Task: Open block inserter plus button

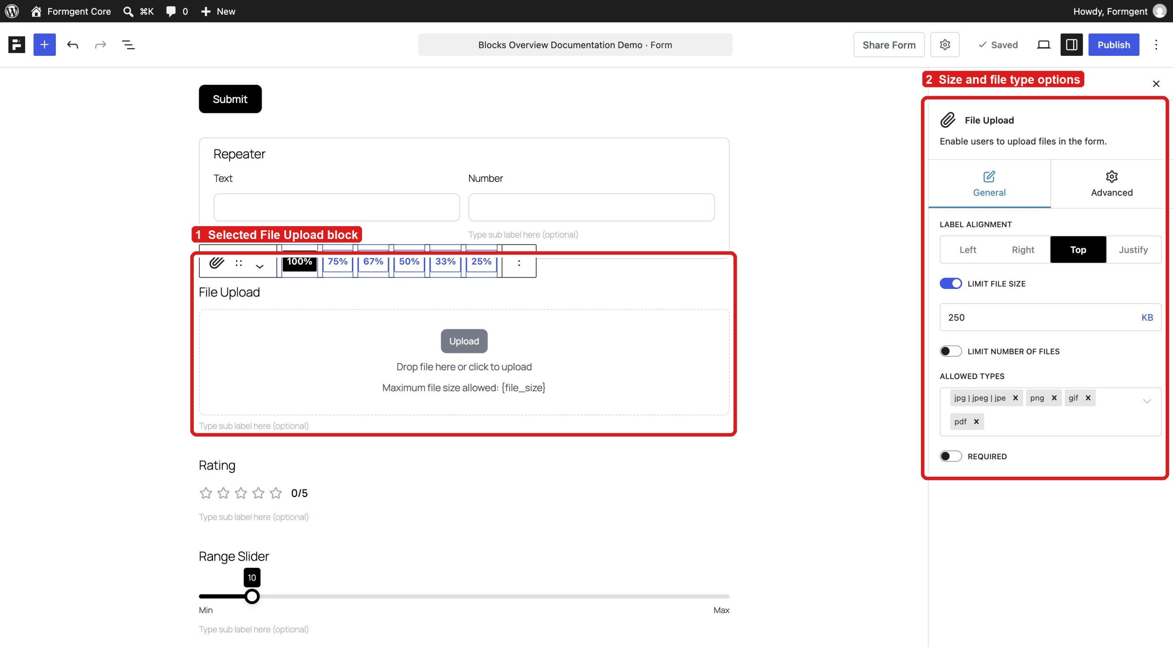Action: click(x=44, y=44)
